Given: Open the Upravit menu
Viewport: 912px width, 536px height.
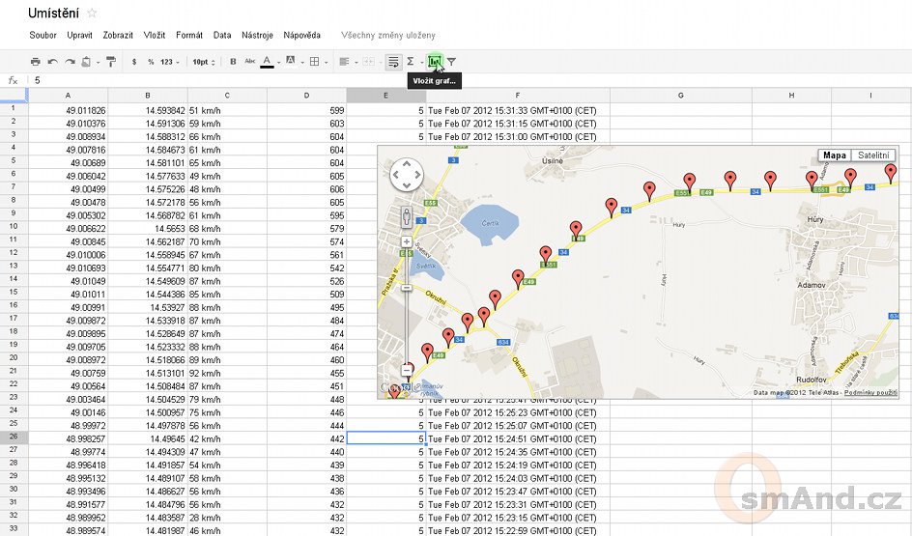Looking at the screenshot, I should click(x=79, y=35).
